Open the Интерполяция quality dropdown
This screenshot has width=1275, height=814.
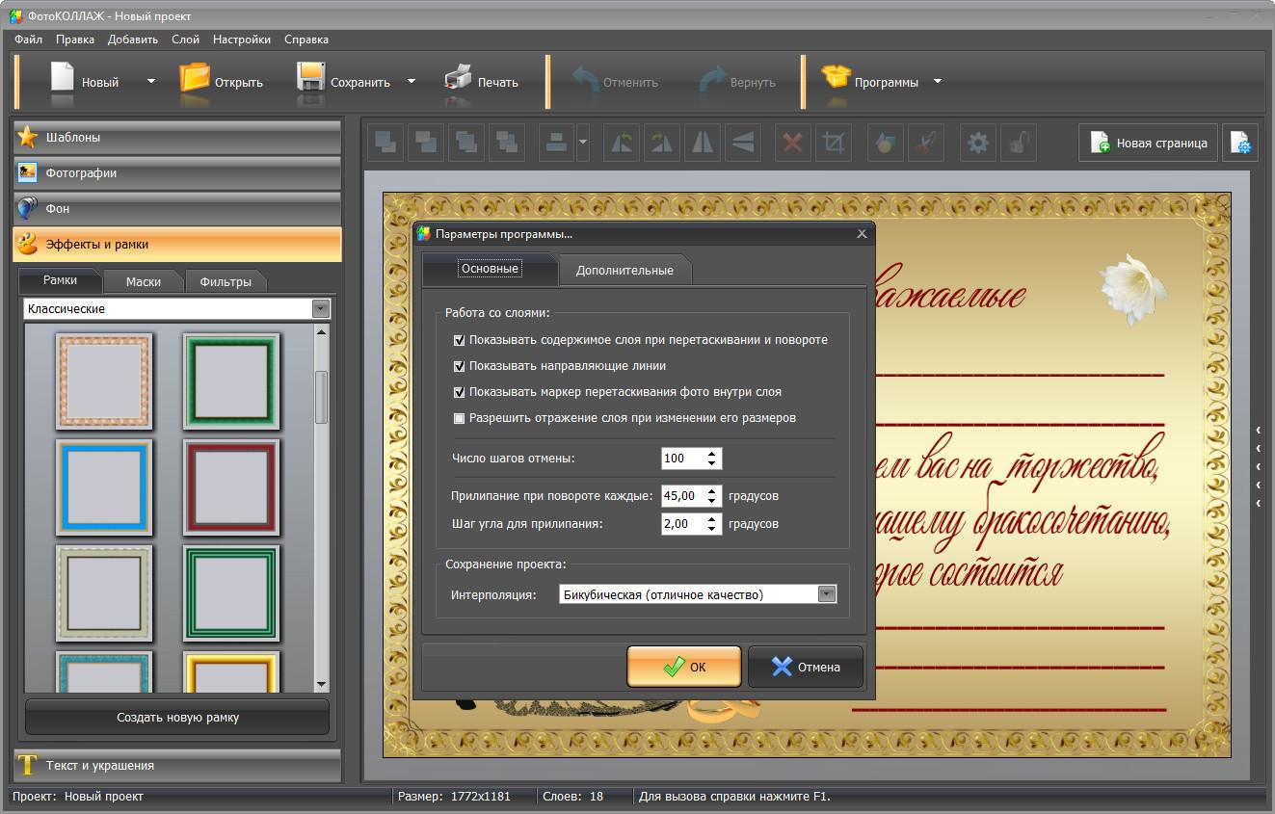coord(826,594)
